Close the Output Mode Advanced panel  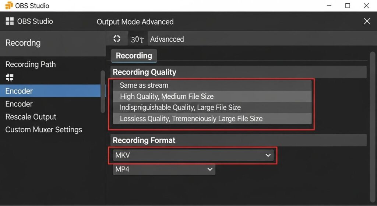[367, 21]
